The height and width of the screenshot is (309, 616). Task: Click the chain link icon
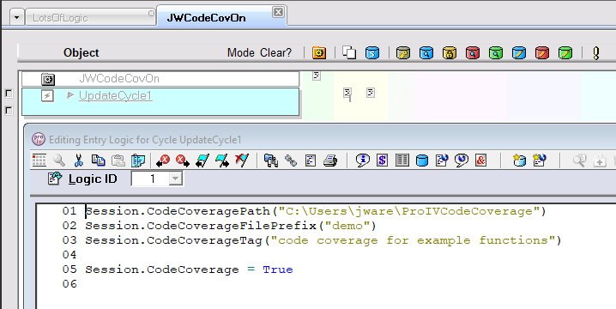(x=291, y=161)
